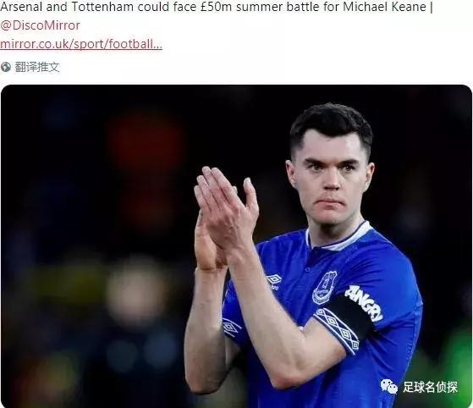Viewport: 473px width, 408px height.
Task: Click the 翻译推文 translate tweet text
Action: [37, 67]
